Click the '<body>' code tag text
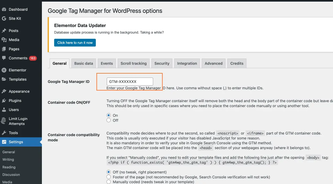 (x=313, y=158)
